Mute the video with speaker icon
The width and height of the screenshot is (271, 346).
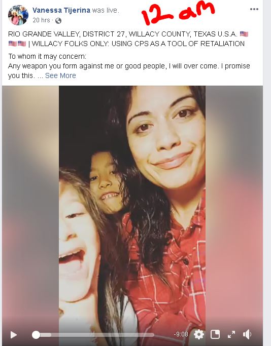tap(247, 334)
